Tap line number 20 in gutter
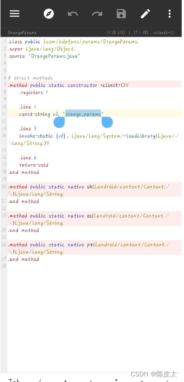Viewport: 184px width, 382px height. [x=4, y=187]
